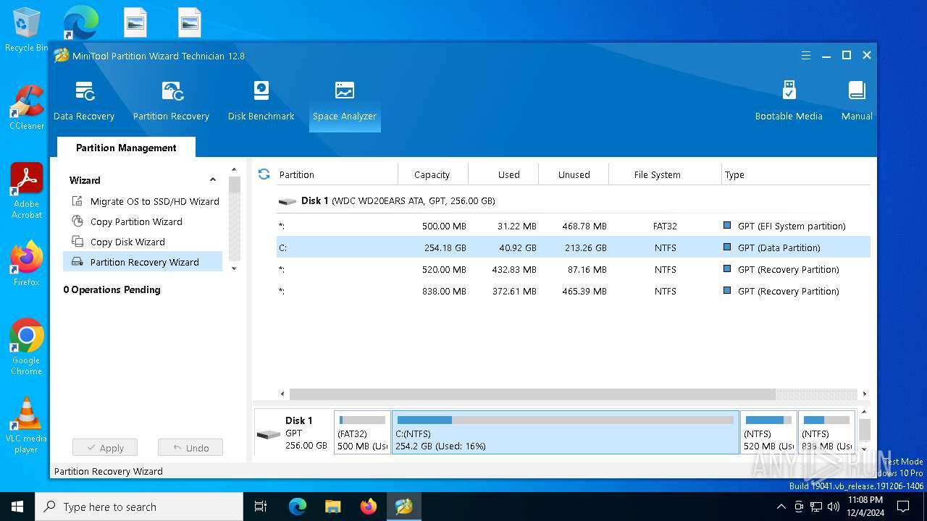Click Windows Start button
This screenshot has height=521, width=927.
click(17, 507)
